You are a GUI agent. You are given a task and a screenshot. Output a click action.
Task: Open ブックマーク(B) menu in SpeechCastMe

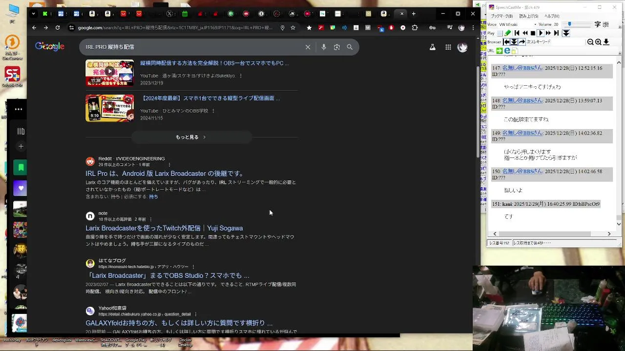click(x=501, y=16)
